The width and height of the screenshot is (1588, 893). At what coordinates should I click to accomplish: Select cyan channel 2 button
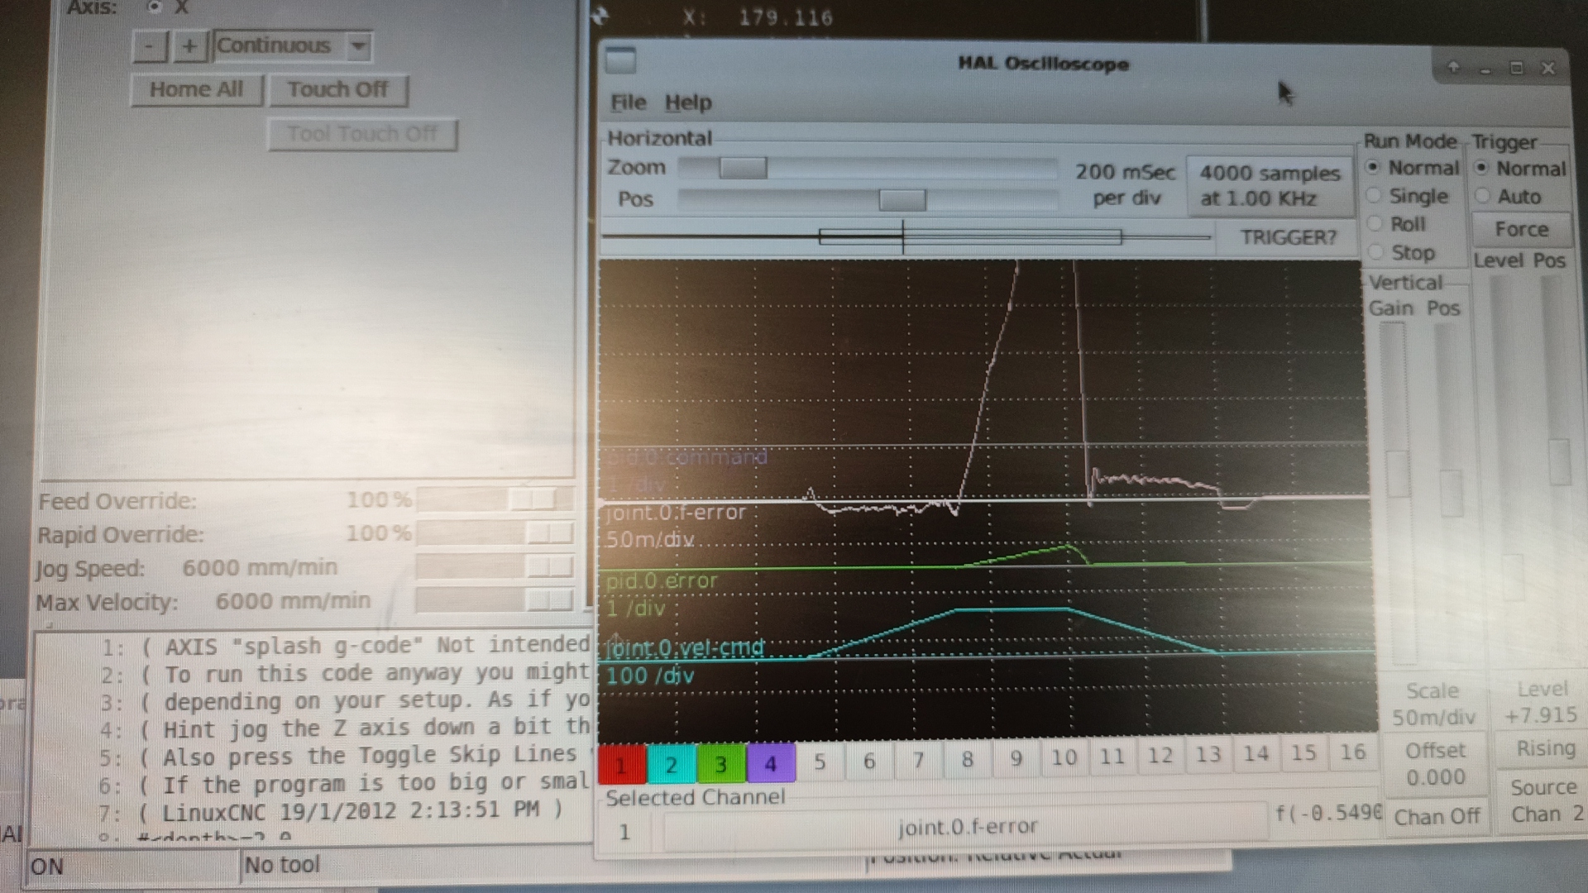pyautogui.click(x=671, y=763)
